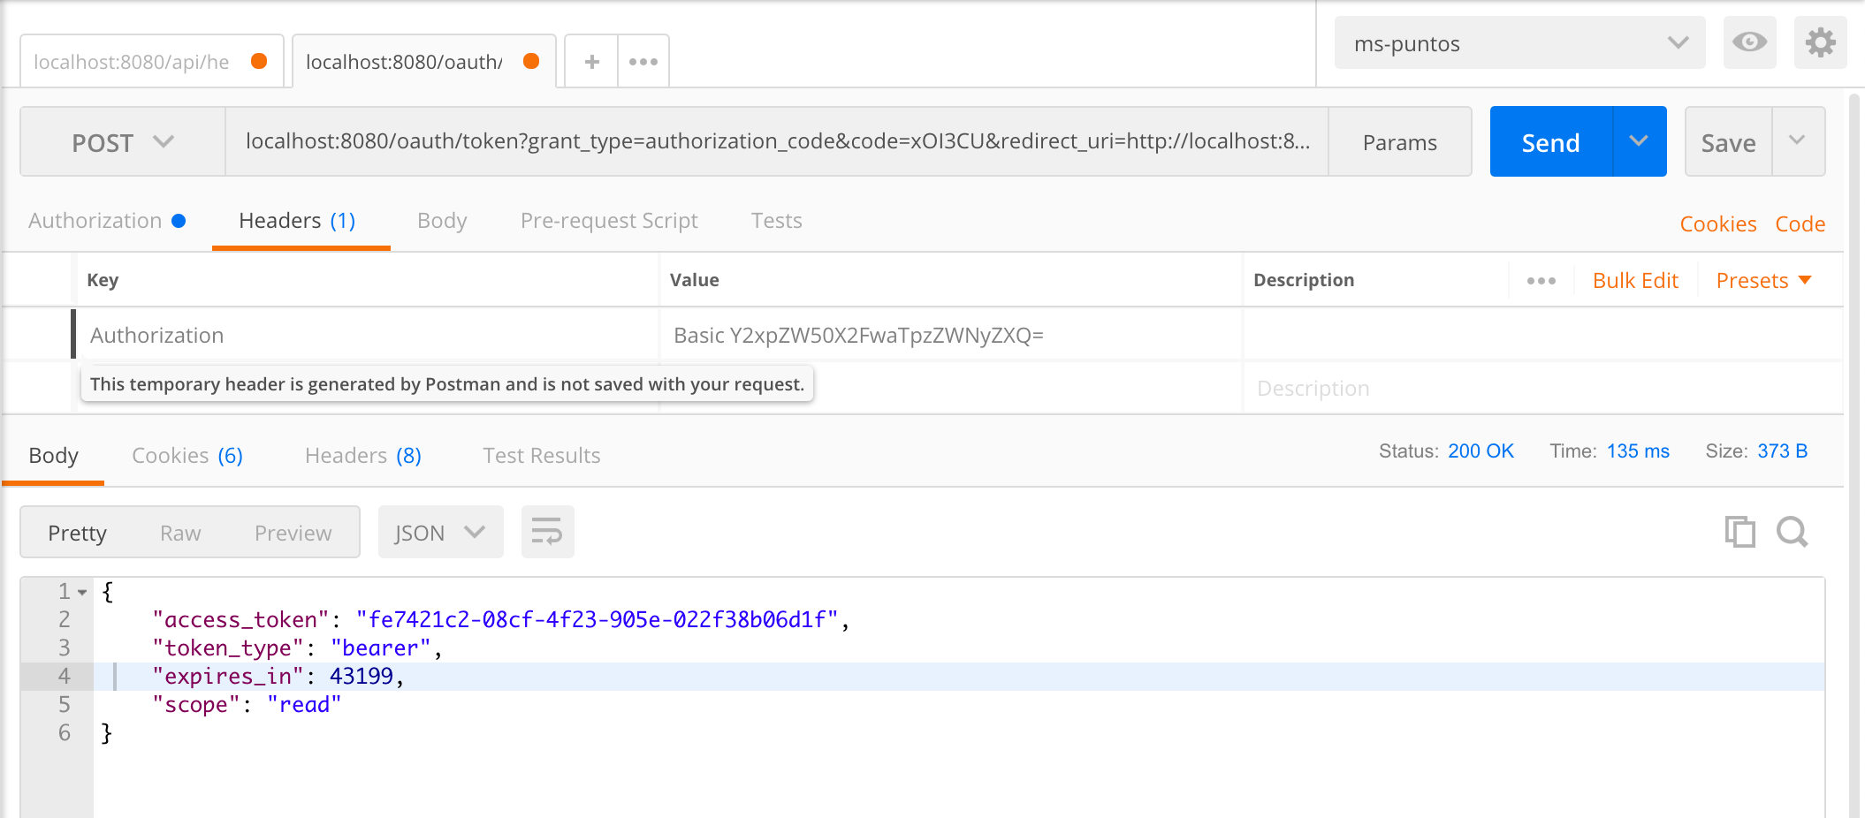Screen dimensions: 1865x818
Task: Click the request URL field
Action: [x=778, y=141]
